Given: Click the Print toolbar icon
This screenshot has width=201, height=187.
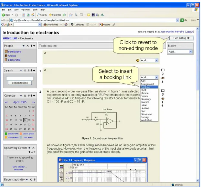Looking at the screenshot, I should [x=76, y=15].
